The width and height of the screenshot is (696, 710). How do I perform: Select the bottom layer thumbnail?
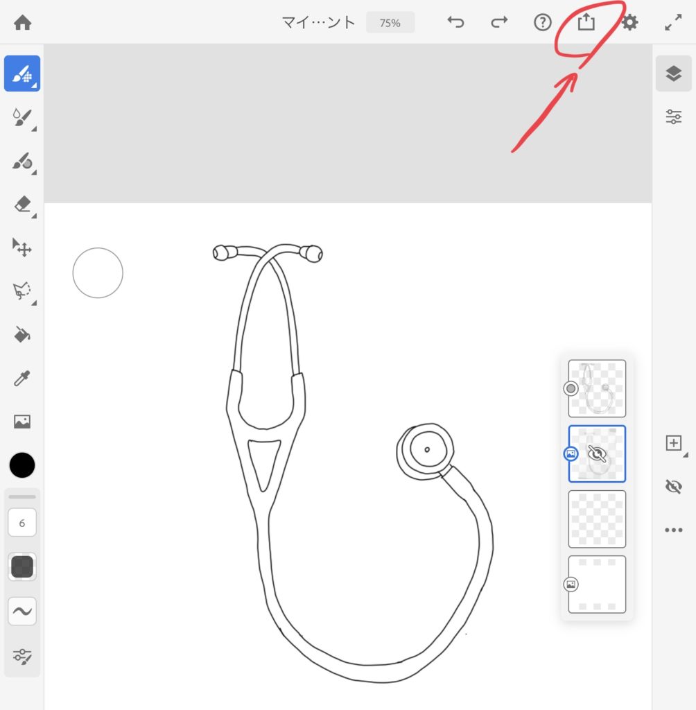pyautogui.click(x=597, y=584)
